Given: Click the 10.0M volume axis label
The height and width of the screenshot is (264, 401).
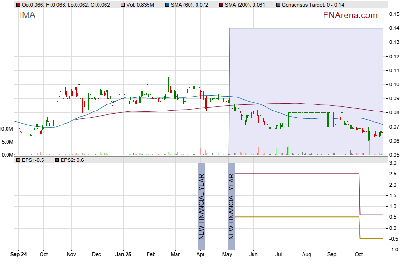Looking at the screenshot, I should tap(7, 128).
